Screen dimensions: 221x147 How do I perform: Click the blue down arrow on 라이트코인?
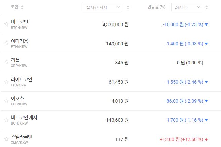point(206,82)
